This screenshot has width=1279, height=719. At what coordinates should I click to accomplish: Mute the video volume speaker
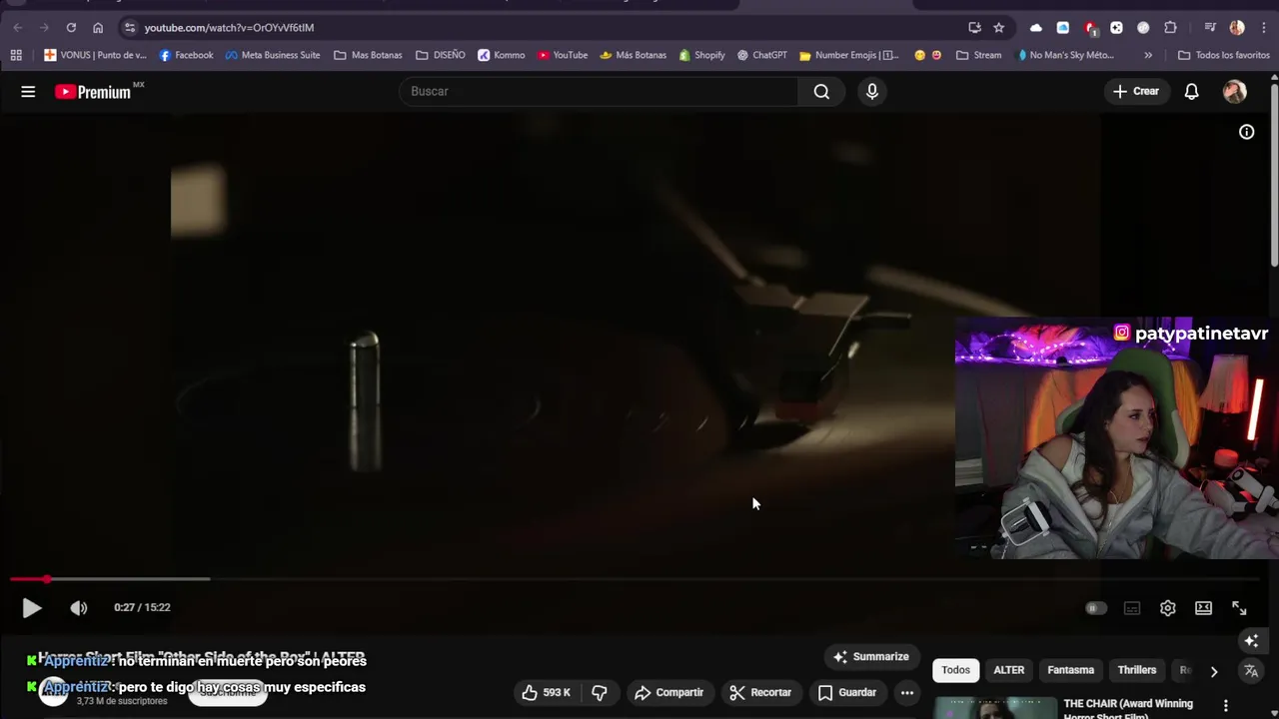(78, 607)
